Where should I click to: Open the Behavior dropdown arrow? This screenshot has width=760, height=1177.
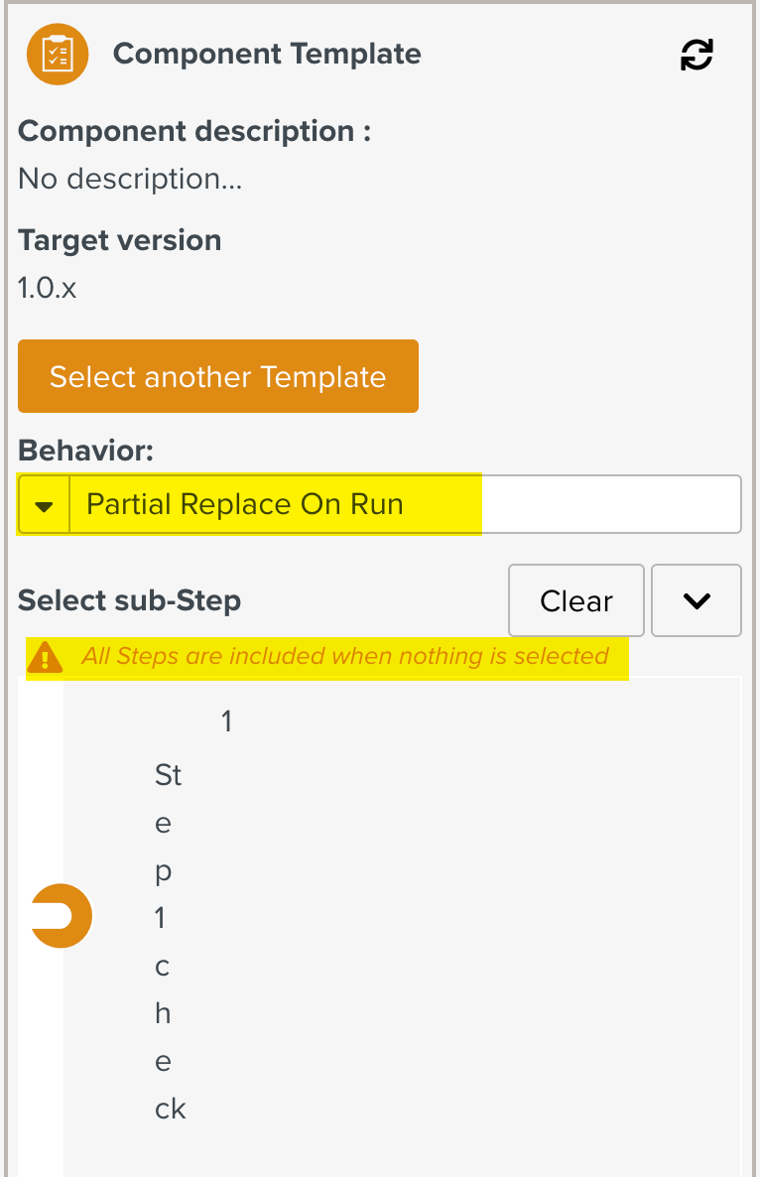(x=44, y=504)
